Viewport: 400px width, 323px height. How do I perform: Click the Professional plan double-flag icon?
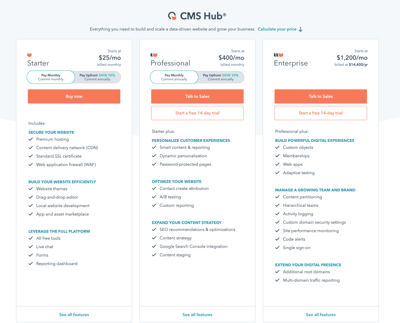[154, 55]
